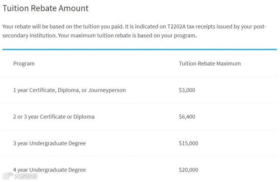Click the "4 year Undergraduate Degree" row
The height and width of the screenshot is (182, 280).
(49, 170)
